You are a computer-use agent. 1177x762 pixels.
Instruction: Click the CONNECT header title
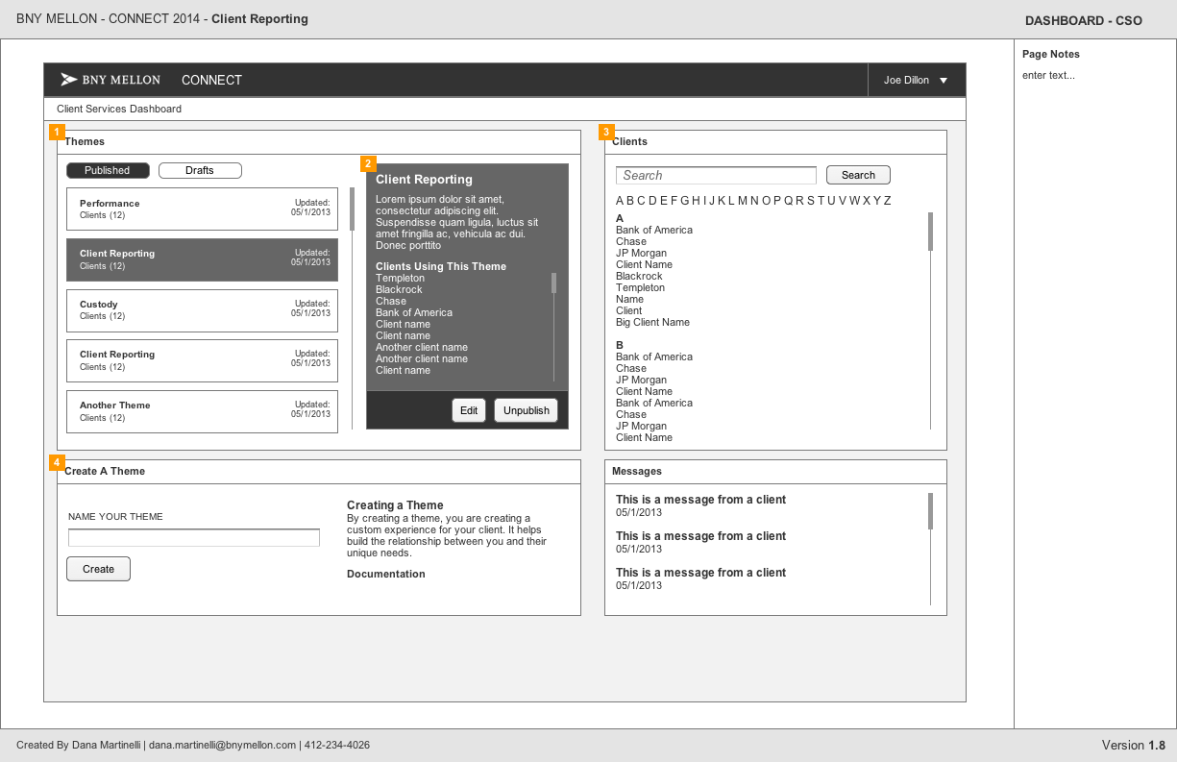click(x=211, y=80)
